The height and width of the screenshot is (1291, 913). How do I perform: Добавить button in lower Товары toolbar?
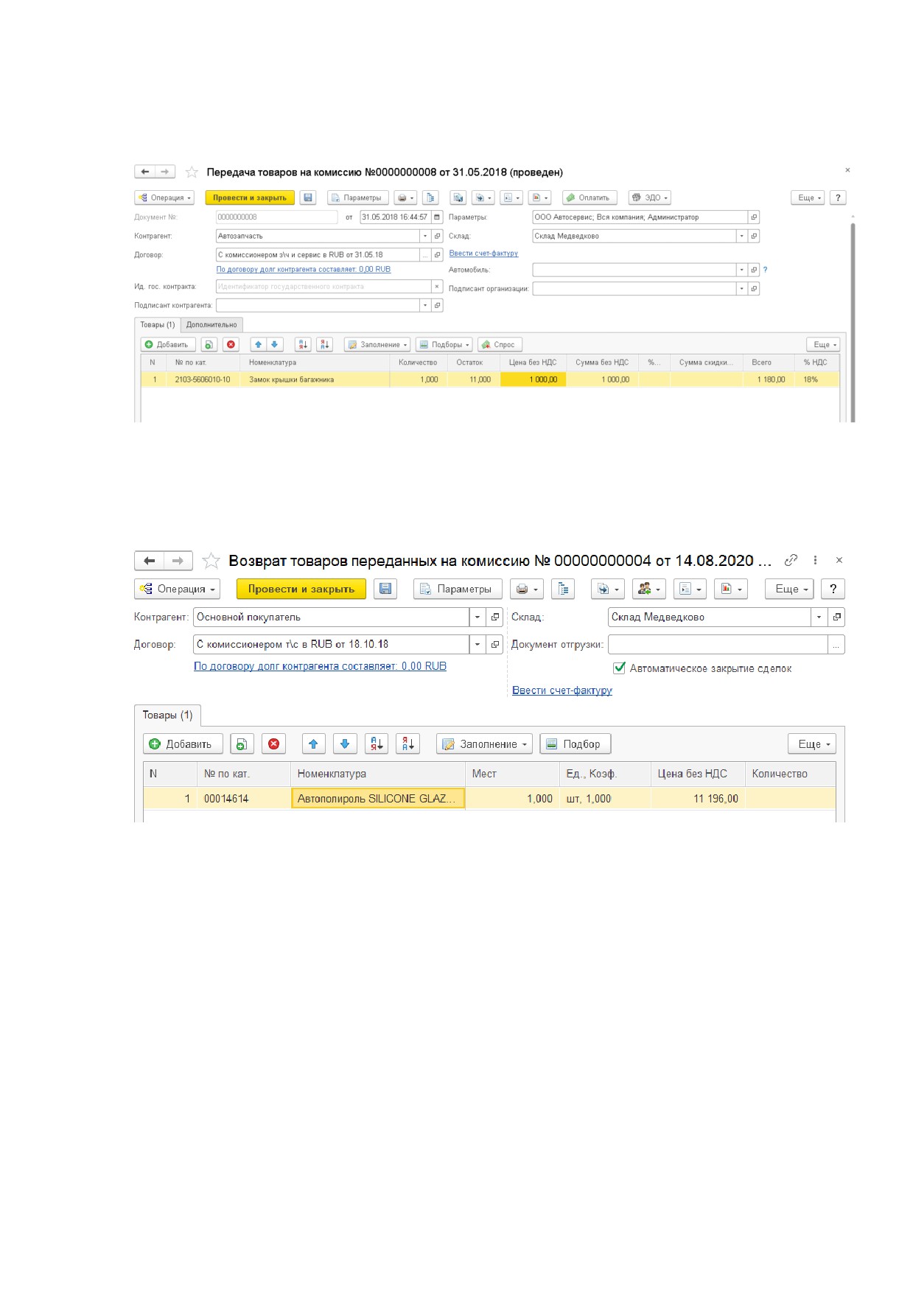coord(182,744)
